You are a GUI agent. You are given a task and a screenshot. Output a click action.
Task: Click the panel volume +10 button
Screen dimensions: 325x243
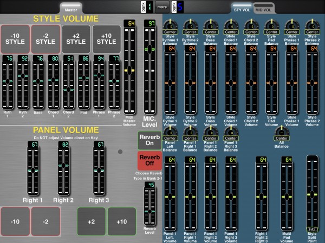[x=122, y=222]
